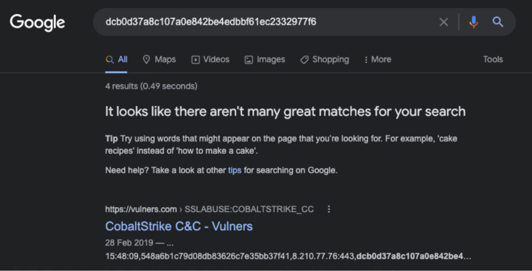Click the SSLABUSE:COBALTSTRIKE_CC breadcrumb text

click(249, 209)
